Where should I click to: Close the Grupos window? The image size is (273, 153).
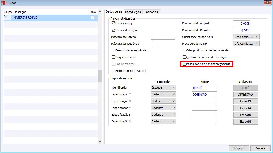267,3
